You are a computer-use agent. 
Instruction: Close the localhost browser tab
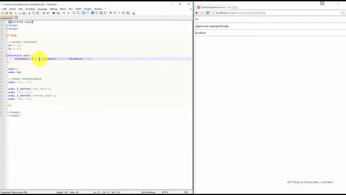point(229,7)
